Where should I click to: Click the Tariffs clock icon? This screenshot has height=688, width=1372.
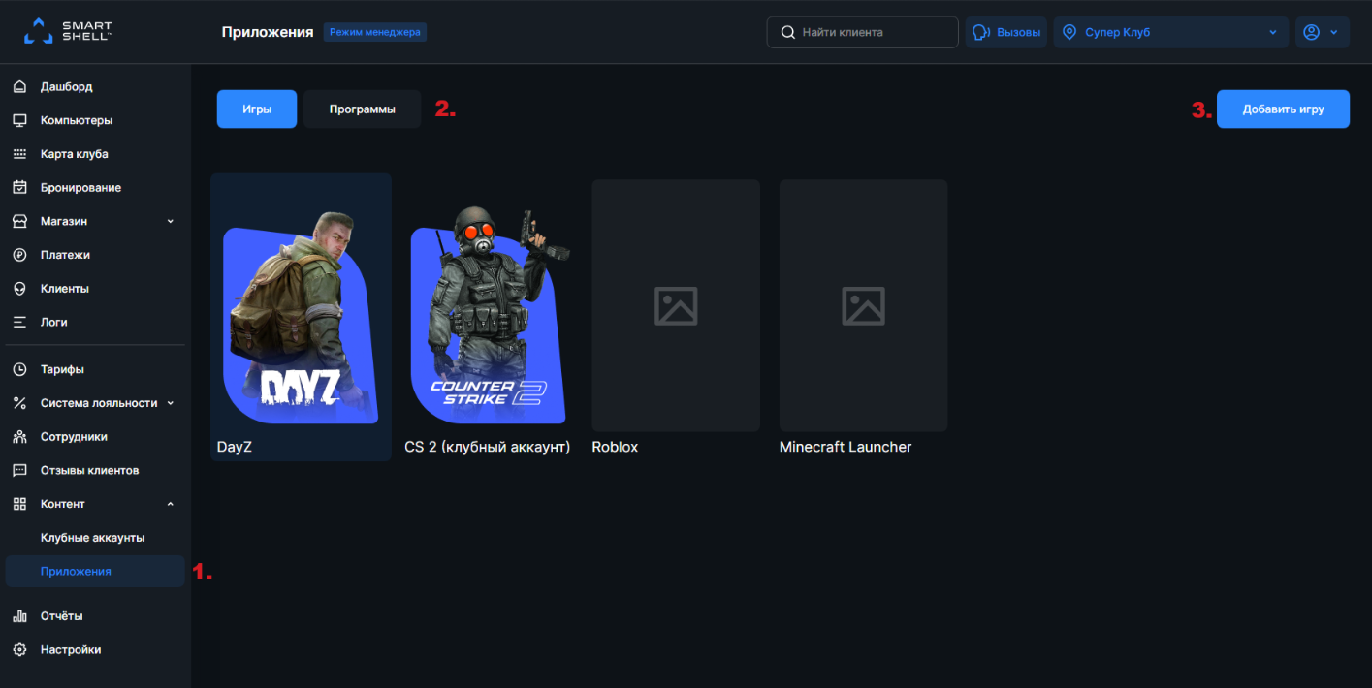tap(19, 369)
